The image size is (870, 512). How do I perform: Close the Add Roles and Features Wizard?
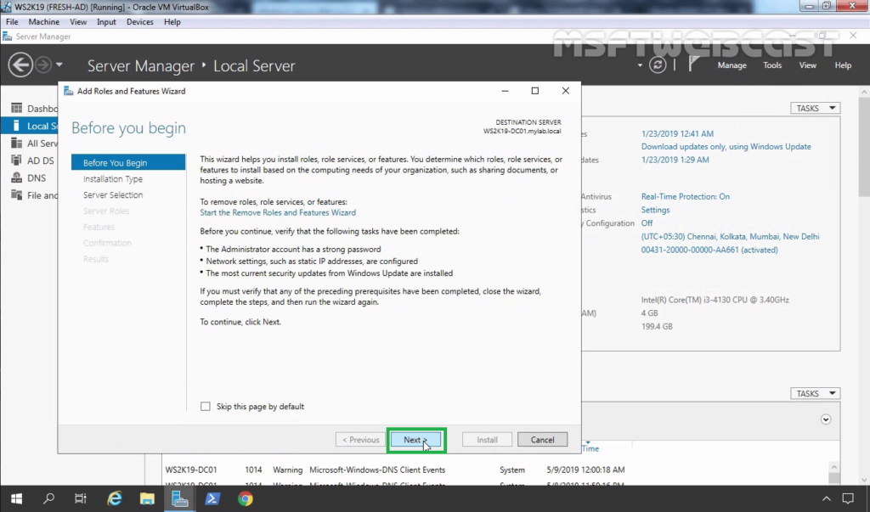tap(565, 91)
